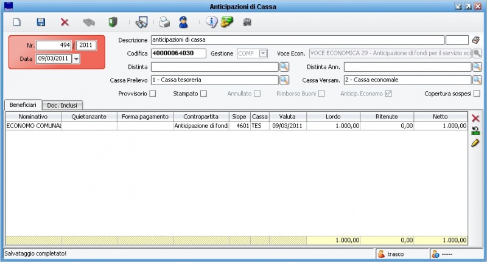Enable the Copertura sospesi checkbox
This screenshot has width=487, height=262.
point(477,94)
